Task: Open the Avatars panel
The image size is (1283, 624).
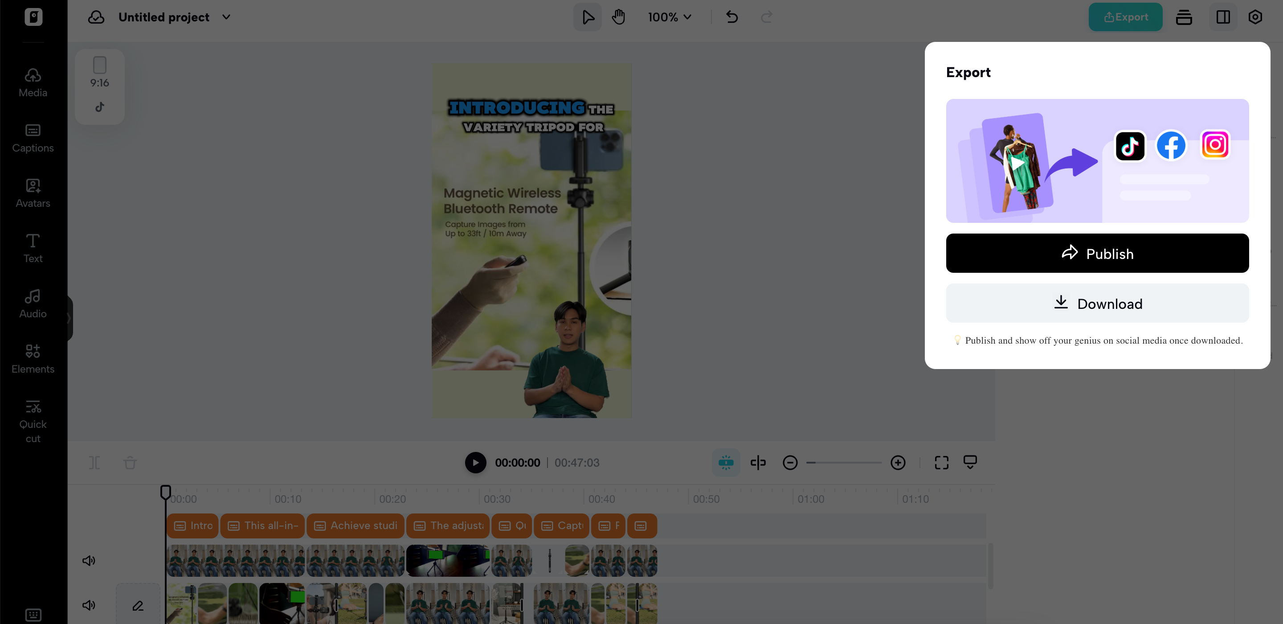Action: tap(33, 193)
